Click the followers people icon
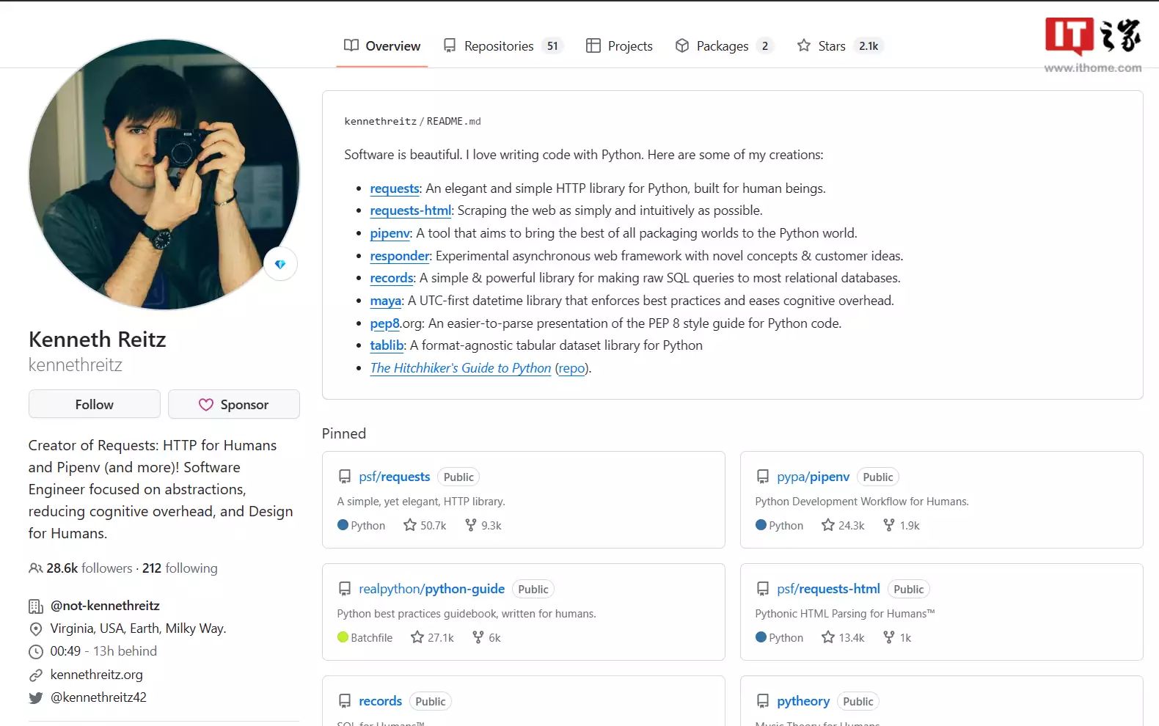The width and height of the screenshot is (1159, 726). tap(35, 568)
